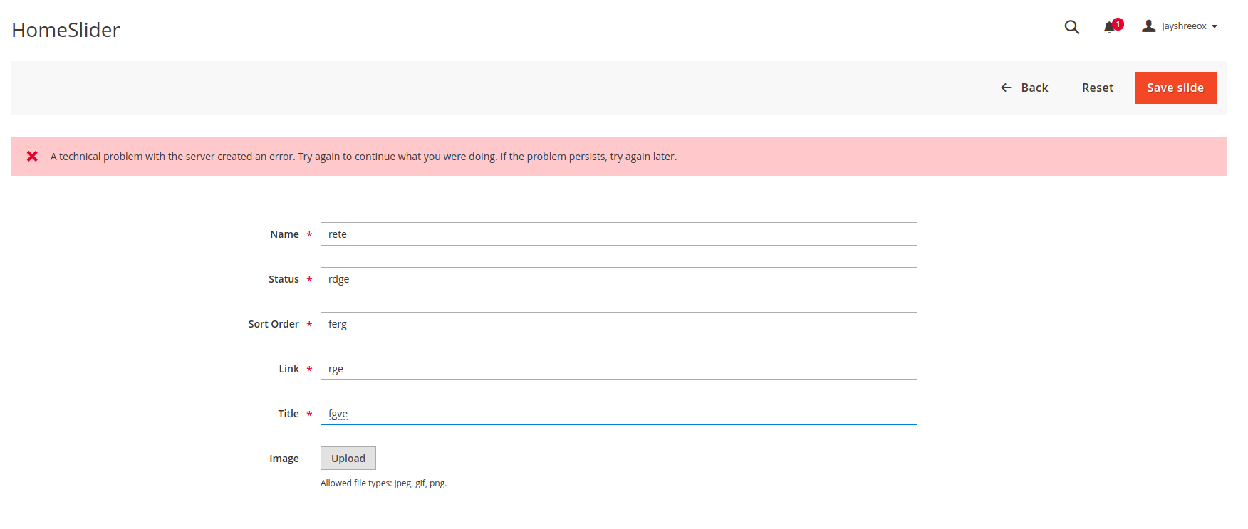Focus the Name input field
This screenshot has width=1248, height=529.
(618, 234)
